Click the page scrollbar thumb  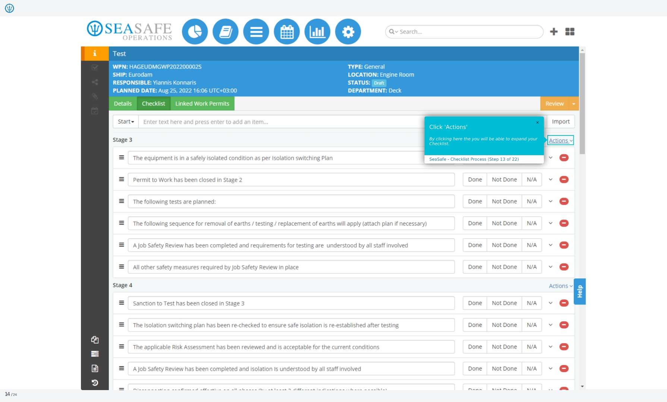[582, 103]
